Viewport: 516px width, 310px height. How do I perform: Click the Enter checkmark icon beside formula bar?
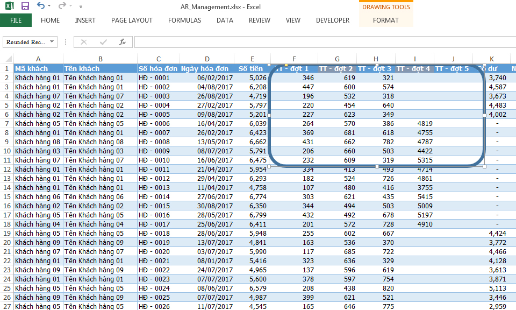103,42
